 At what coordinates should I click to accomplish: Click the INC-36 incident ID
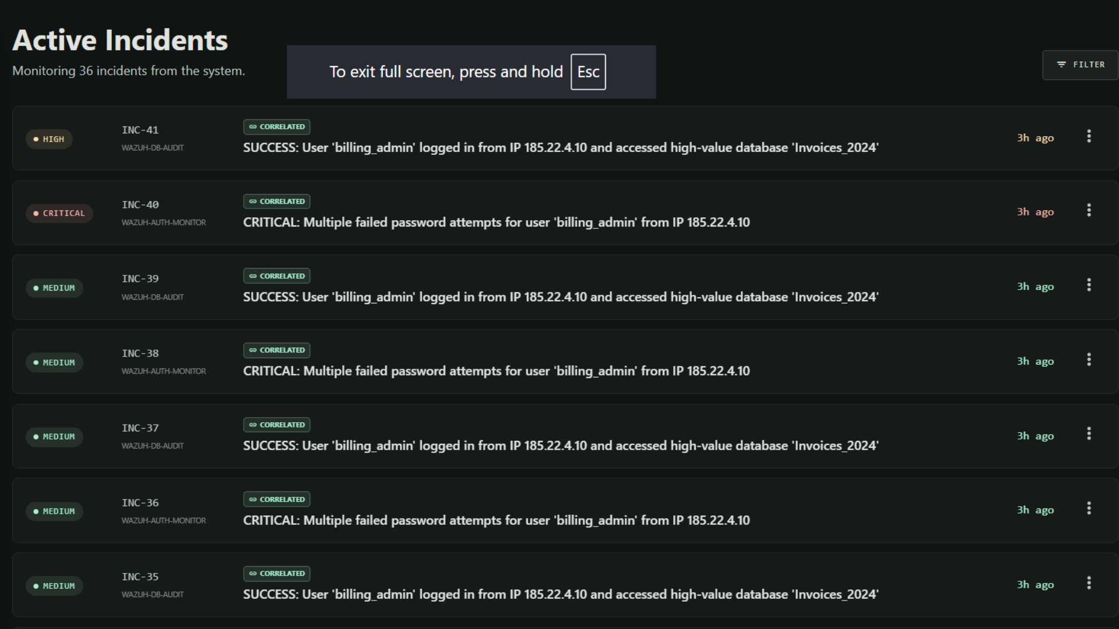(140, 503)
